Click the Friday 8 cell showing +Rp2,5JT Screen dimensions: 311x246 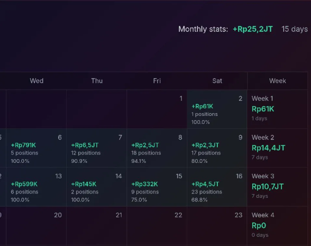click(157, 148)
